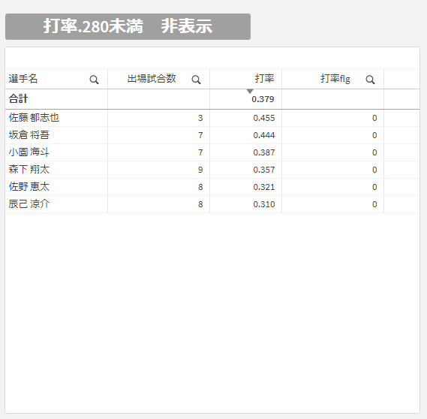This screenshot has height=419, width=427.
Task: Click the 出場試合数 column header label
Action: tap(152, 79)
